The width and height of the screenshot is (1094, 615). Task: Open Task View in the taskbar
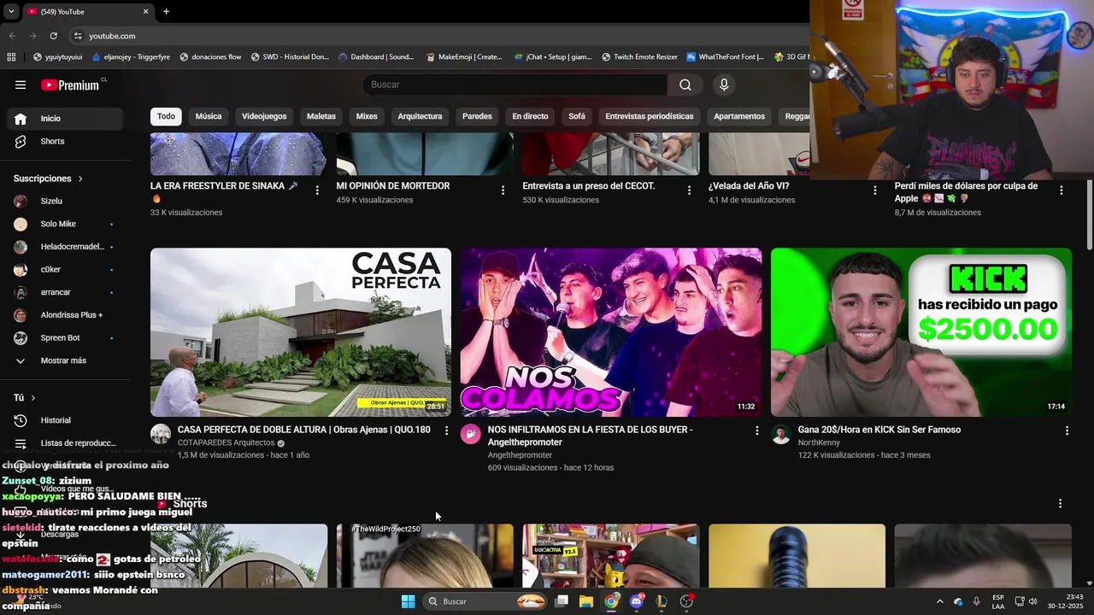[x=562, y=601]
